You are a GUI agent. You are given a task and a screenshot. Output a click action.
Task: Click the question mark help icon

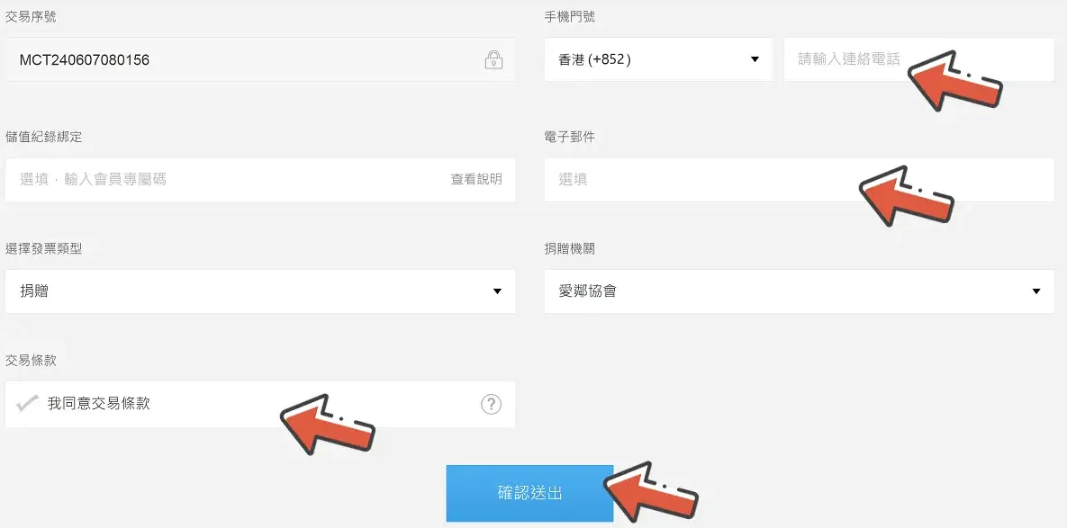pyautogui.click(x=491, y=405)
